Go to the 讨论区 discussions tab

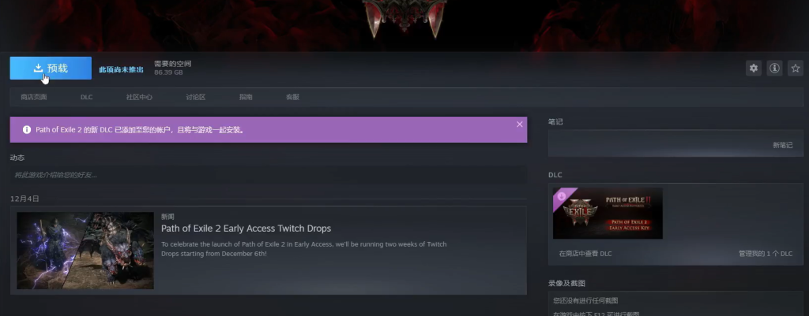coord(196,97)
